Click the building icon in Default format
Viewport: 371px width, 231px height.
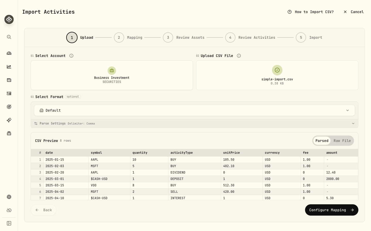41,110
